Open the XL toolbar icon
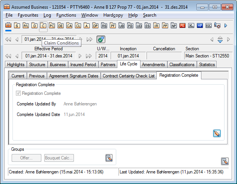This screenshot has width=237, height=184. 191,25
